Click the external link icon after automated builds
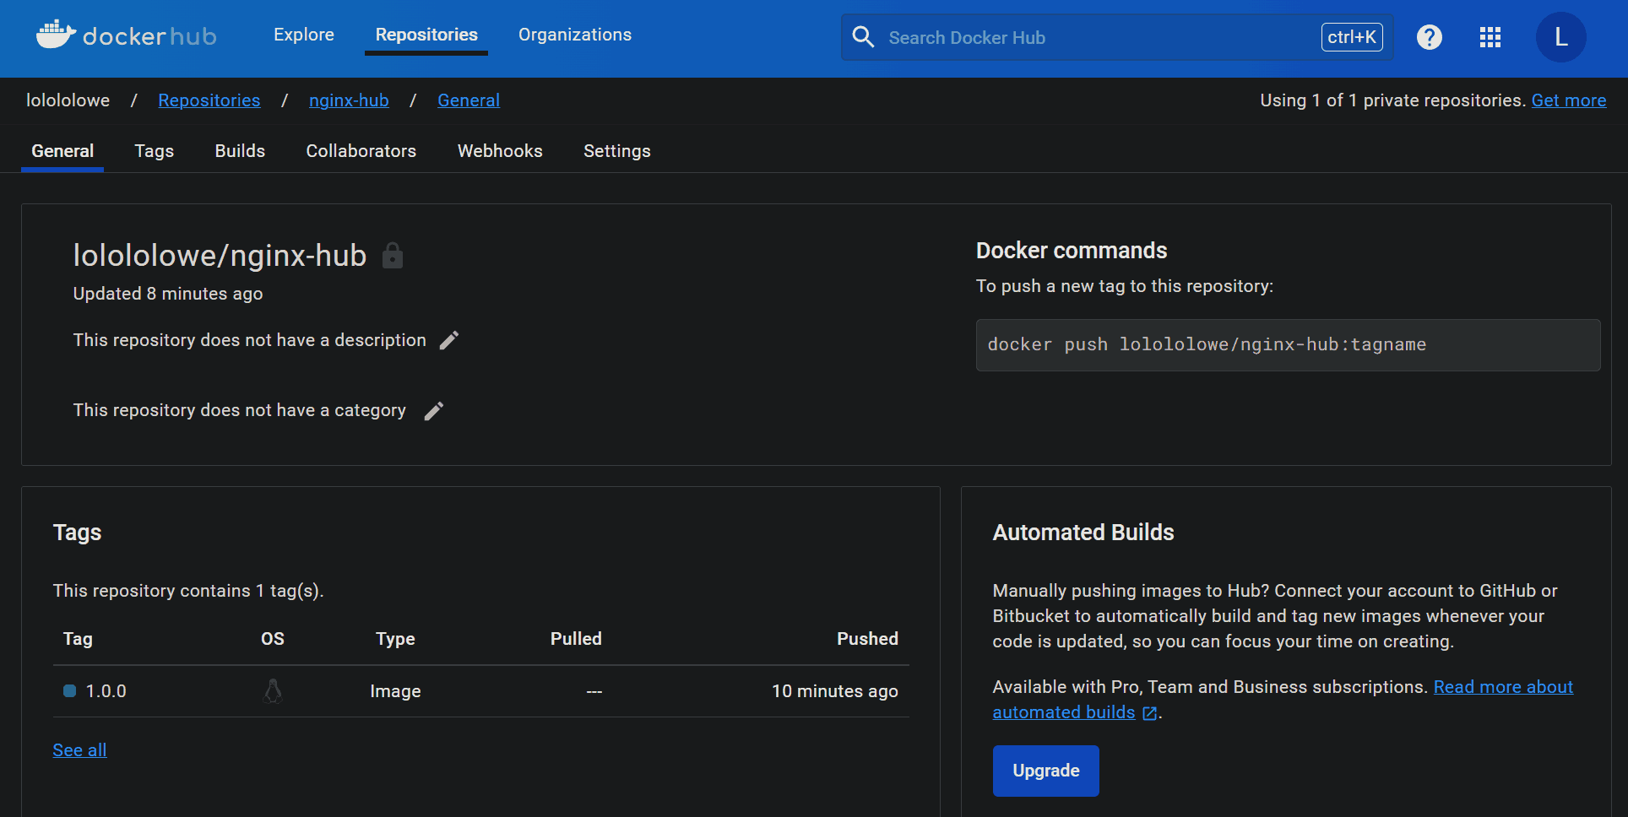This screenshot has height=817, width=1628. (x=1149, y=713)
